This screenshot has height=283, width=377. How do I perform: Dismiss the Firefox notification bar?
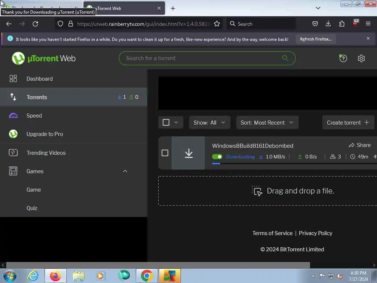368,38
